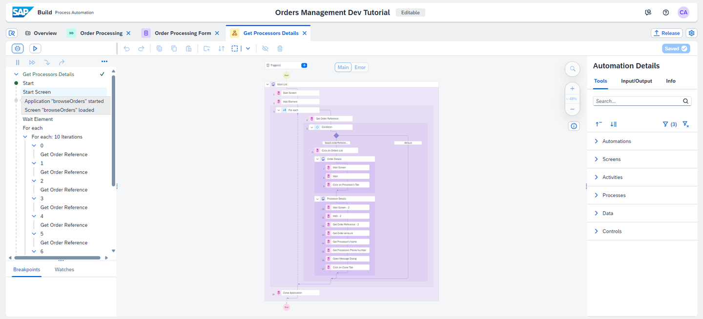This screenshot has height=319, width=703.
Task: Clear the applied filters icon
Action: pyautogui.click(x=686, y=124)
